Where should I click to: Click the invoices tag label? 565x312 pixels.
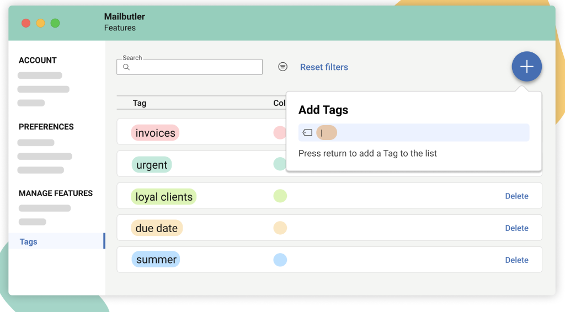click(x=155, y=133)
